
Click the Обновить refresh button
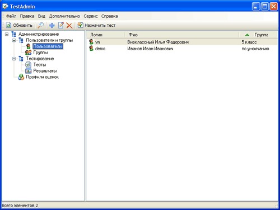click(x=19, y=25)
